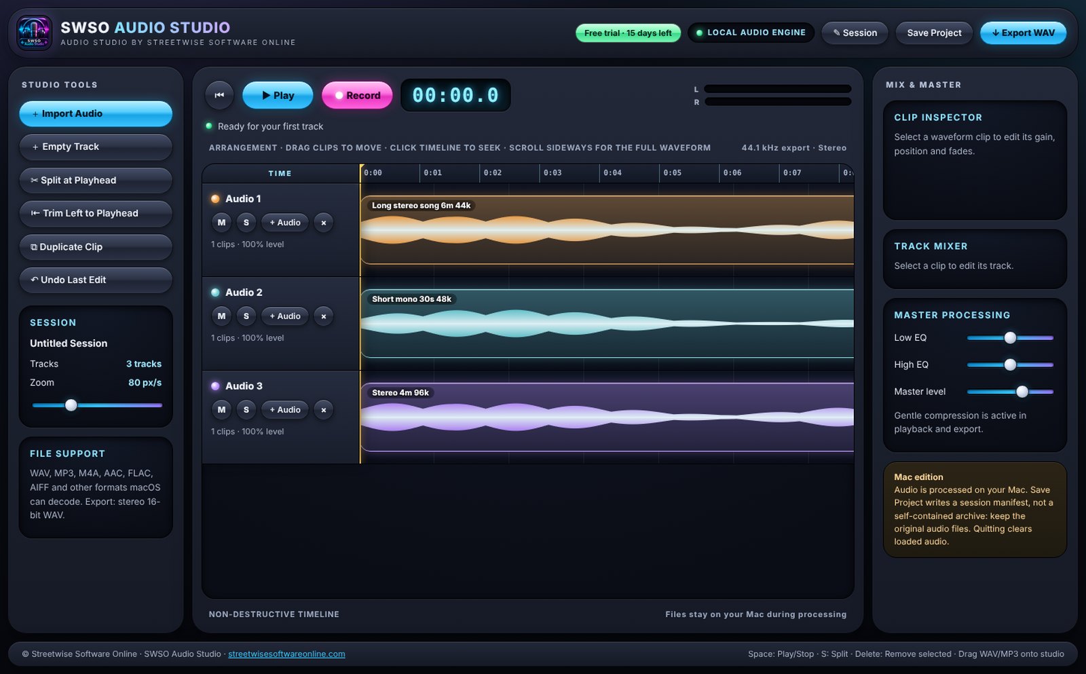
Task: Add an Empty Track
Action: click(x=96, y=147)
